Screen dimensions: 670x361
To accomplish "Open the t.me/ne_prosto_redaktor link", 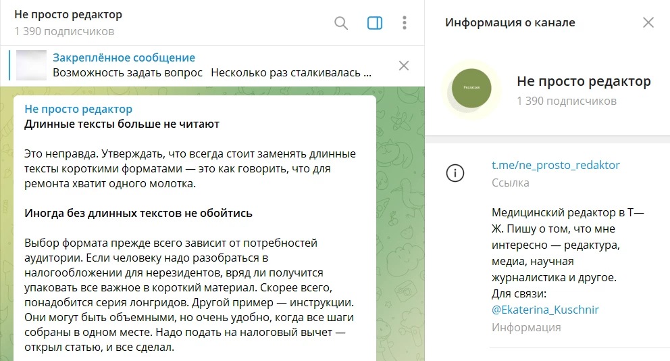I will point(555,165).
